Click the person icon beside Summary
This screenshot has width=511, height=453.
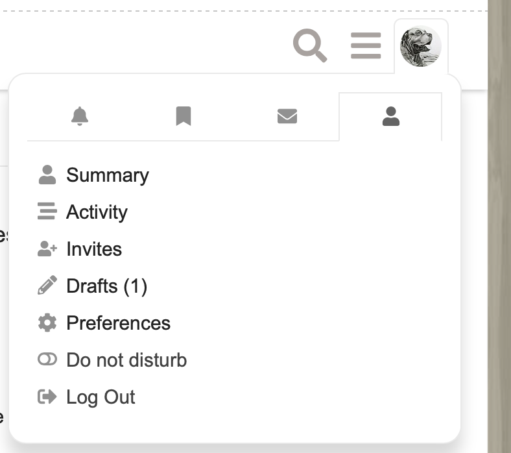tap(47, 175)
